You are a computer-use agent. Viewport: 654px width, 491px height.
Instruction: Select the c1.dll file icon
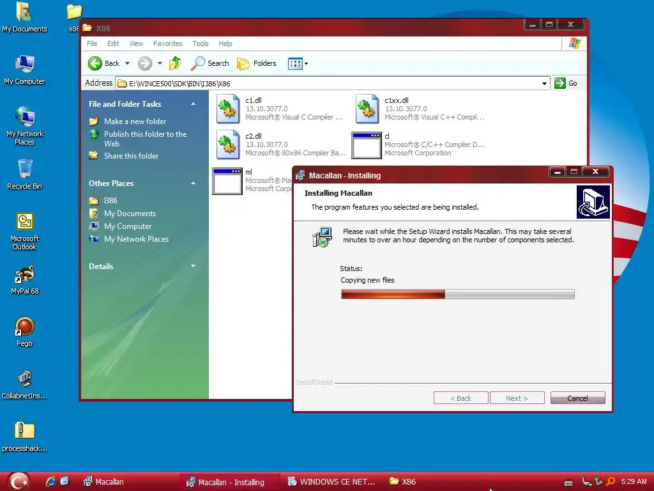[x=228, y=109]
